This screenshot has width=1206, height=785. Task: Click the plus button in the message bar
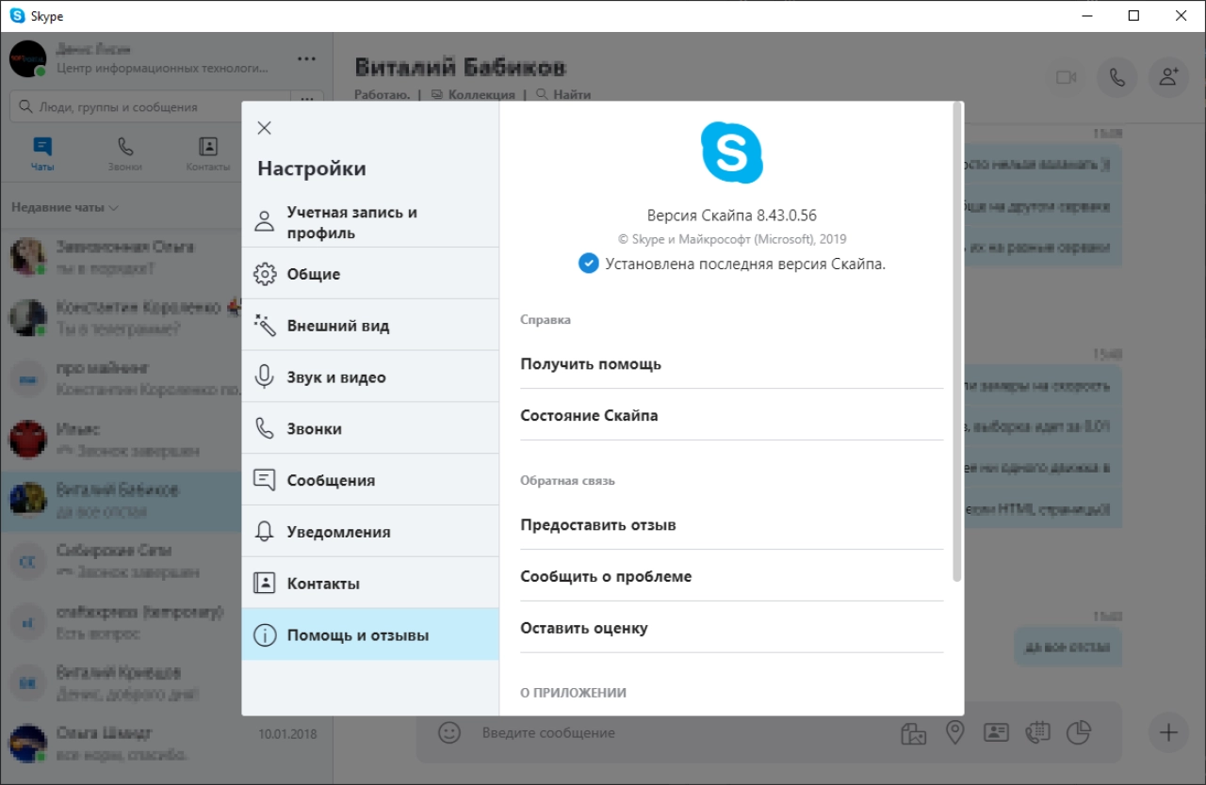[1168, 732]
